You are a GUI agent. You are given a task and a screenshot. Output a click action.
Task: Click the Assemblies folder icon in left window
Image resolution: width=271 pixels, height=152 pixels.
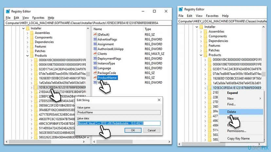(32, 33)
